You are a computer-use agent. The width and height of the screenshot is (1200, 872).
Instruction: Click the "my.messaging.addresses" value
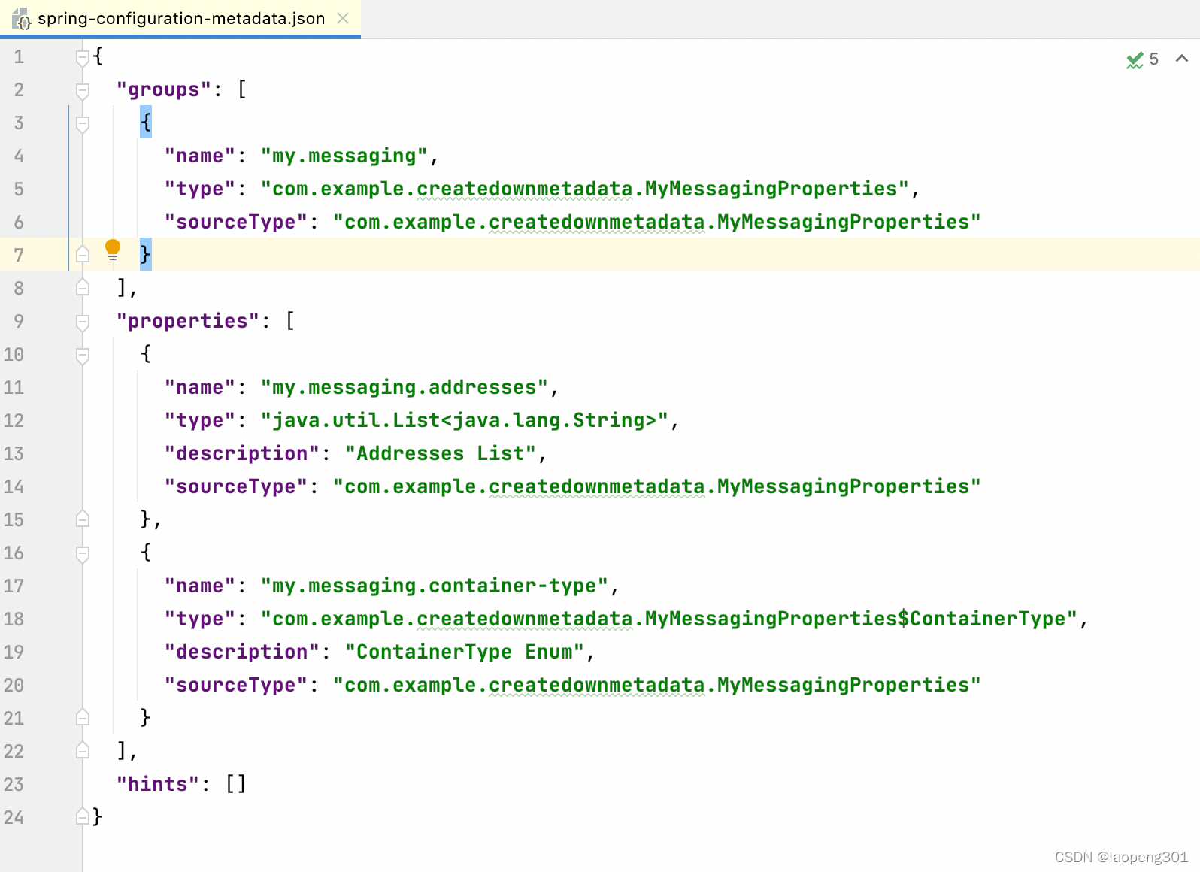click(x=405, y=388)
